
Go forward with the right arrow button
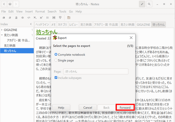[x=16, y=4]
